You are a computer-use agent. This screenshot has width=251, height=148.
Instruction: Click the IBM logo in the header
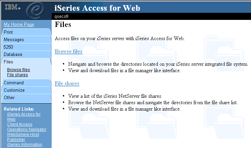pos(12,7)
